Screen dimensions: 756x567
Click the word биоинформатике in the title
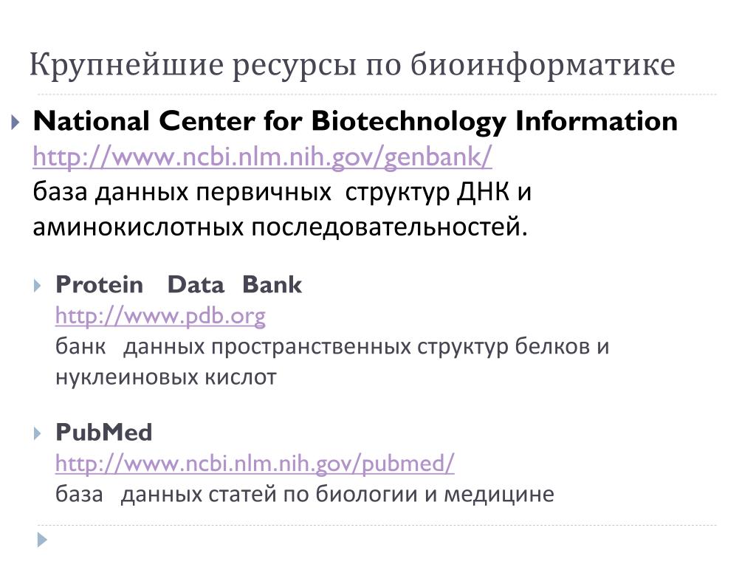[543, 65]
